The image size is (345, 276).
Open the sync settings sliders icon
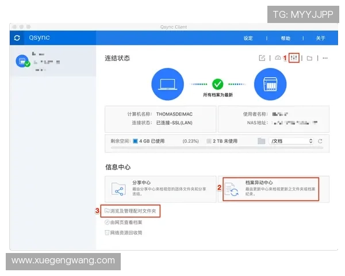294,58
